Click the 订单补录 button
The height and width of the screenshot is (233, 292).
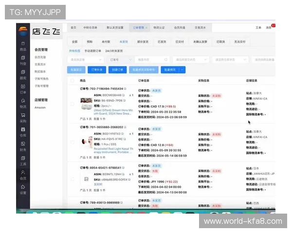[97, 70]
